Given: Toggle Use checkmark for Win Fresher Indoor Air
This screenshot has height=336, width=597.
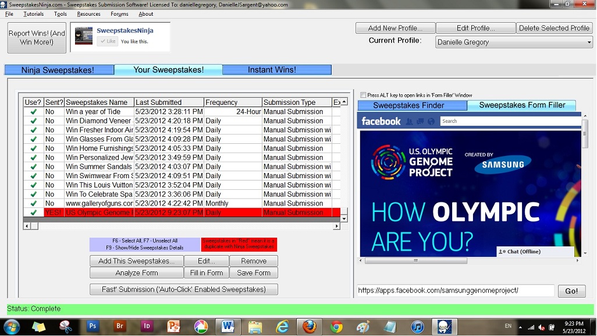Looking at the screenshot, I should pyautogui.click(x=34, y=130).
